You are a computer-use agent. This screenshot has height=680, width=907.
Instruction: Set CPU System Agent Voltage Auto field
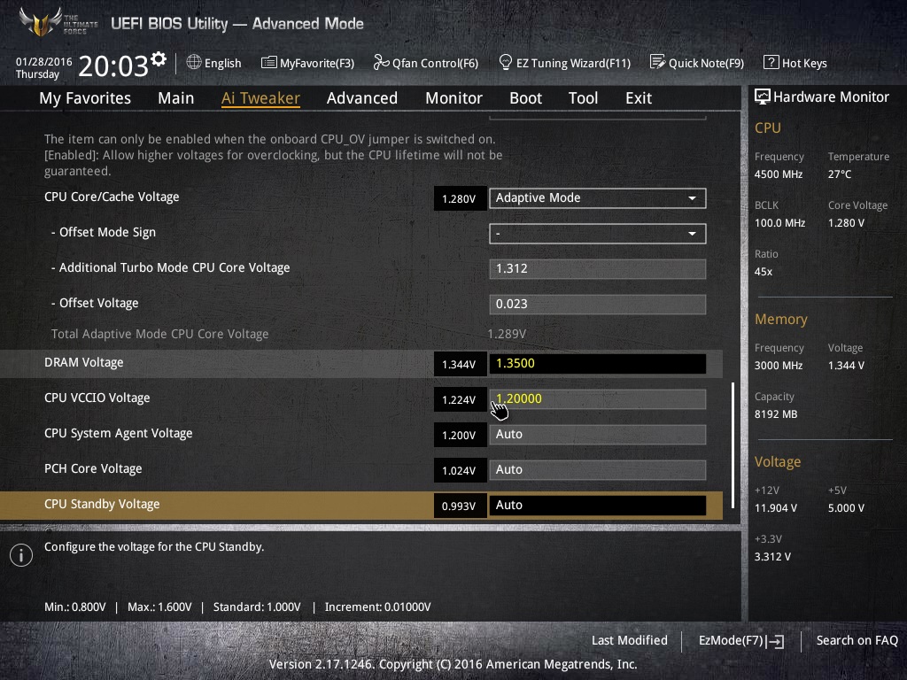(598, 435)
